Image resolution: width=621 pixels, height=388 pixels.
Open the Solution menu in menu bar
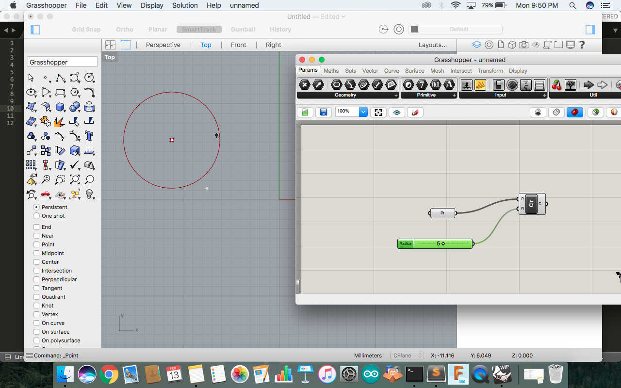[185, 5]
